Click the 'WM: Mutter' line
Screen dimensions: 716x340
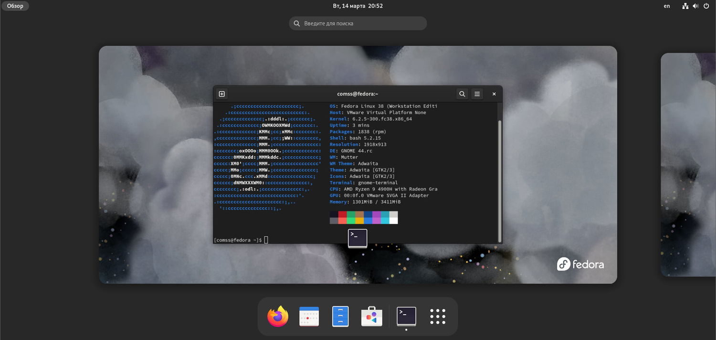click(x=344, y=157)
